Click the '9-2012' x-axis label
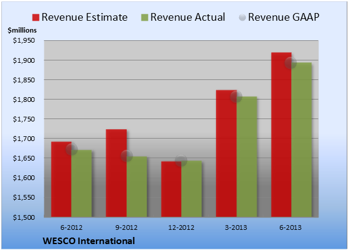Image resolution: width=348 pixels, height=250 pixels. 127,227
